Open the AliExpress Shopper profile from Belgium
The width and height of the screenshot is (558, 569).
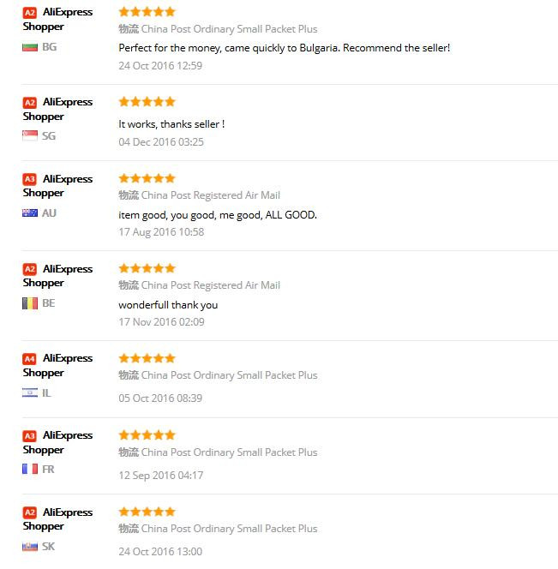[57, 276]
